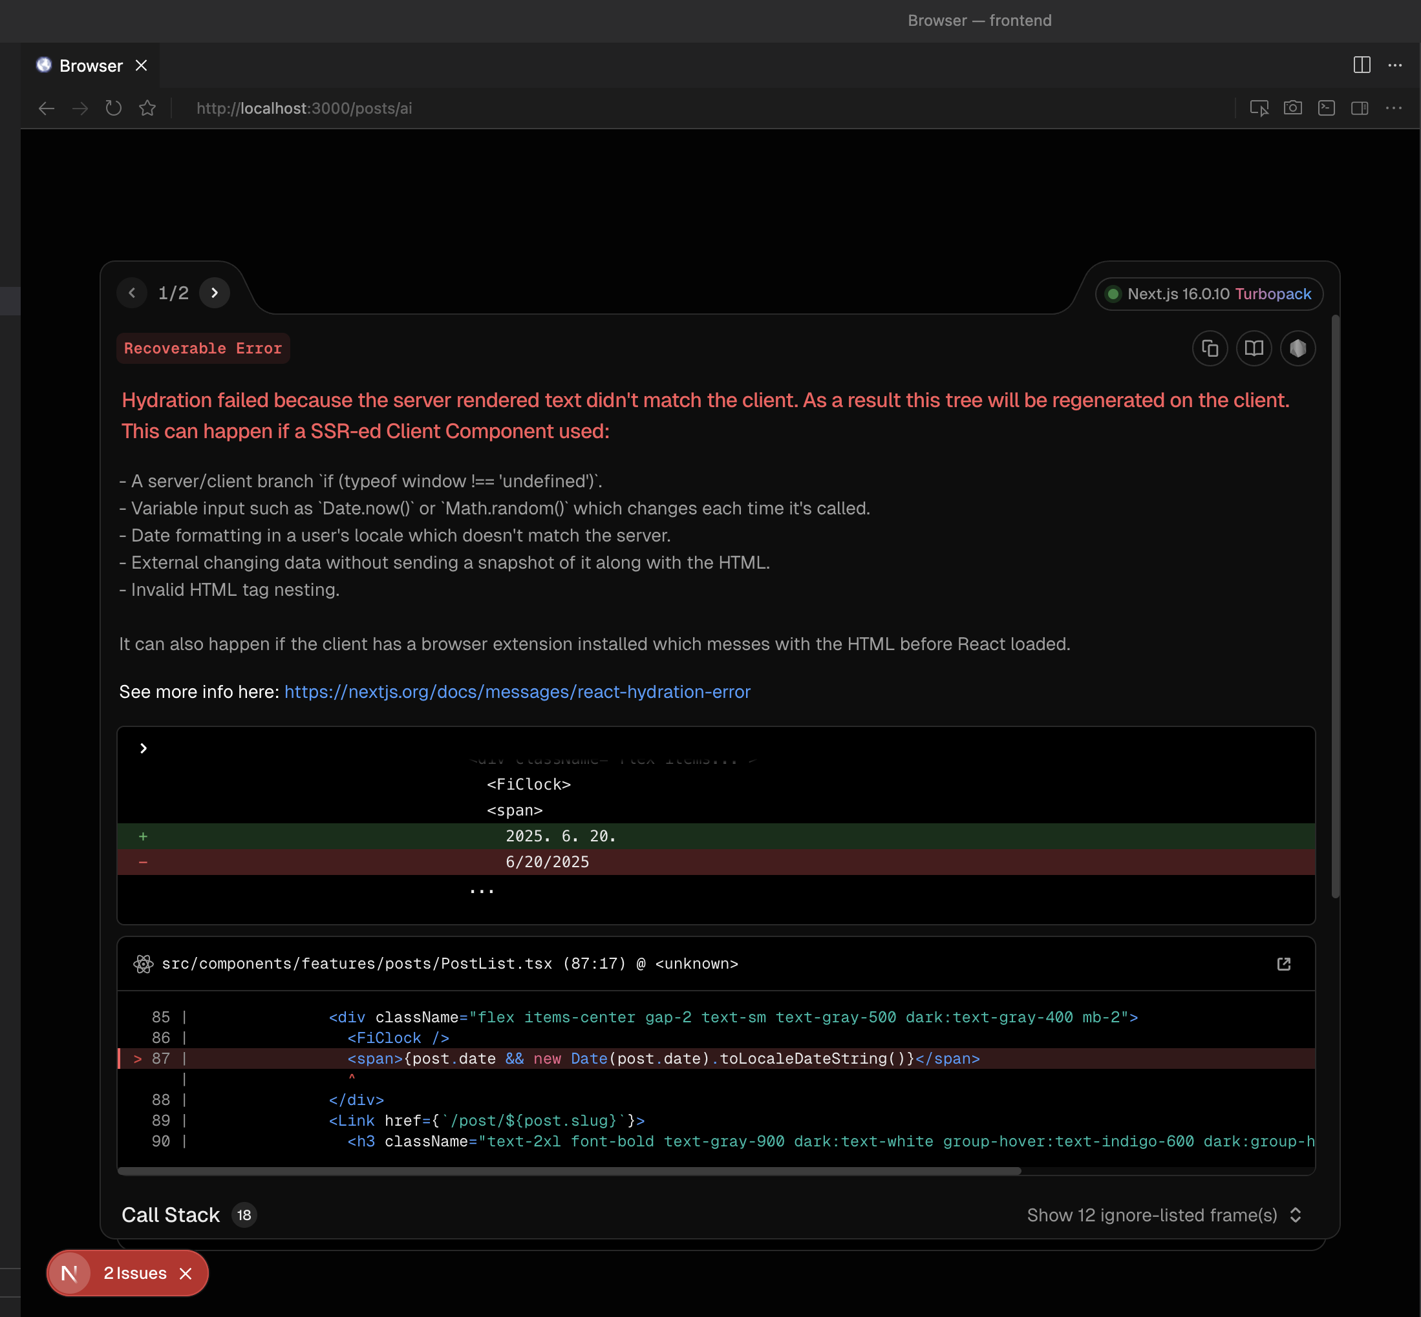Copy the error info with the copy icon
This screenshot has width=1421, height=1317.
(1209, 348)
